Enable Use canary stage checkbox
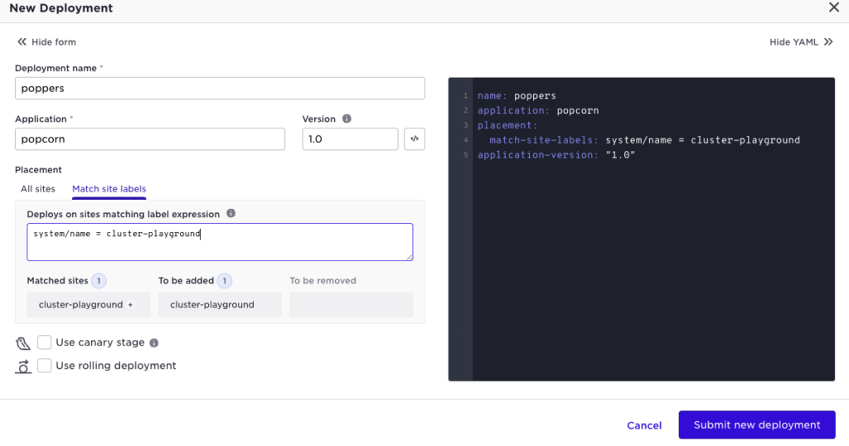The height and width of the screenshot is (446, 849). pos(45,342)
